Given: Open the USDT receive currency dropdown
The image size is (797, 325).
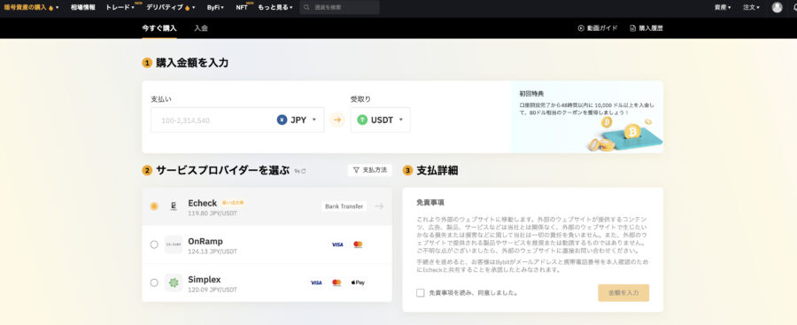Looking at the screenshot, I should click(x=380, y=120).
